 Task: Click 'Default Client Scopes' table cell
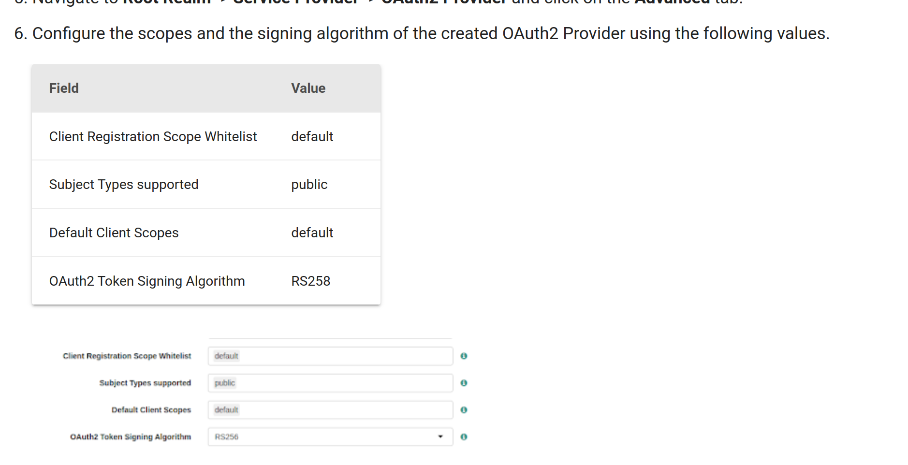point(114,233)
